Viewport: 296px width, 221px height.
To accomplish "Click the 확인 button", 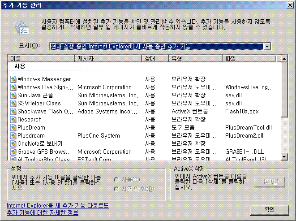I will click(x=269, y=209).
